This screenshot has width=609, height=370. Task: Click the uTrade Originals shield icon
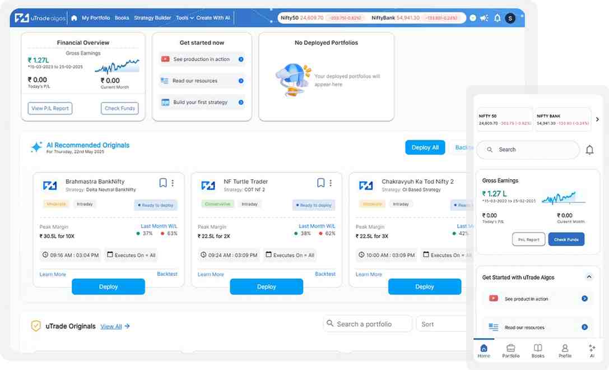36,326
